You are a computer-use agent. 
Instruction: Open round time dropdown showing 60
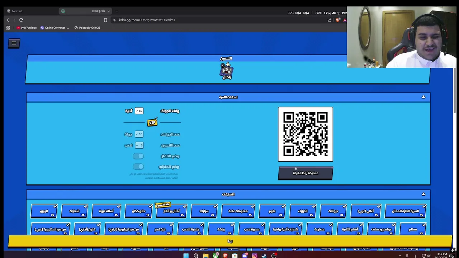click(139, 111)
